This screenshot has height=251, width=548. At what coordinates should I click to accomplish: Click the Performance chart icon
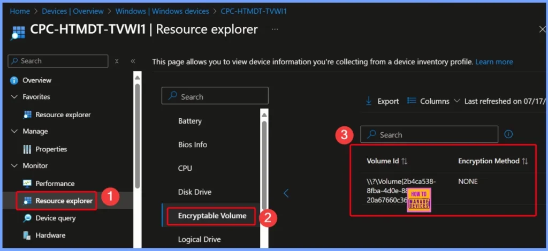[x=27, y=184]
